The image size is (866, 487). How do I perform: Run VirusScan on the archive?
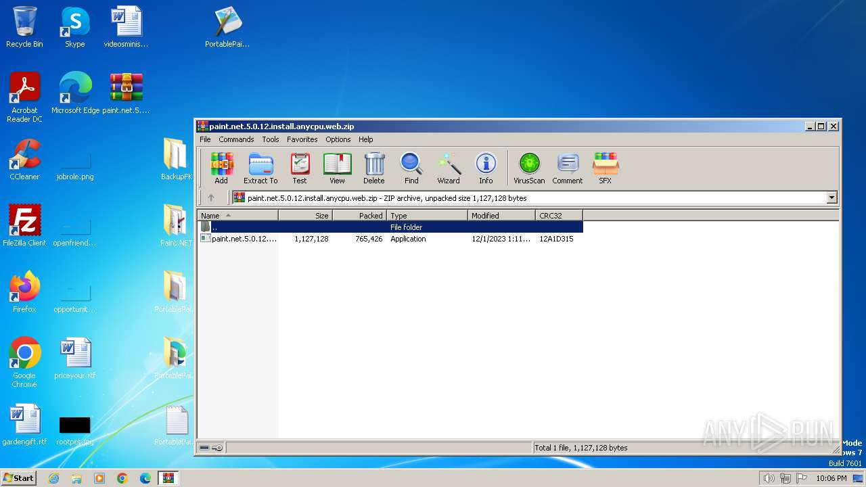click(529, 168)
